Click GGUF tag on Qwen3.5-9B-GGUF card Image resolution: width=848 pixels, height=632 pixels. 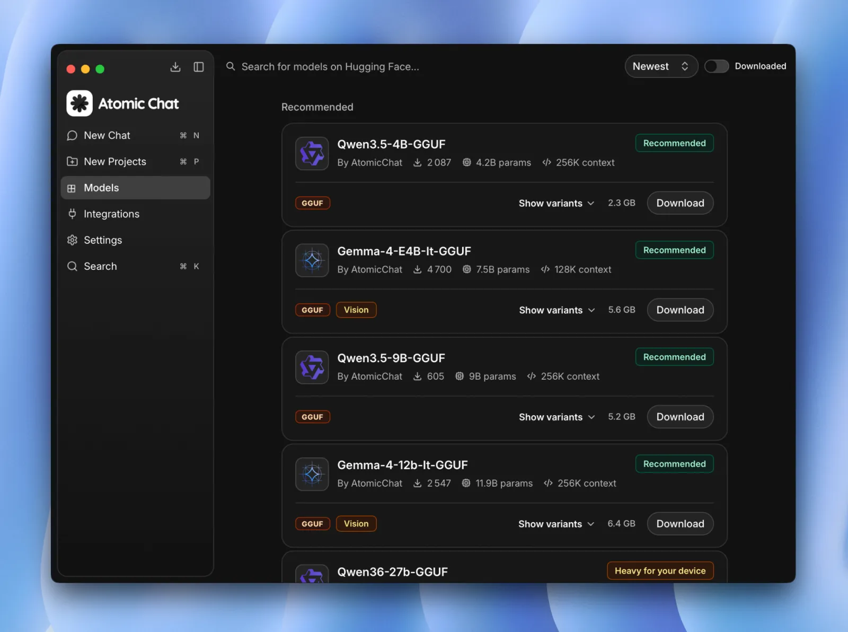tap(313, 417)
